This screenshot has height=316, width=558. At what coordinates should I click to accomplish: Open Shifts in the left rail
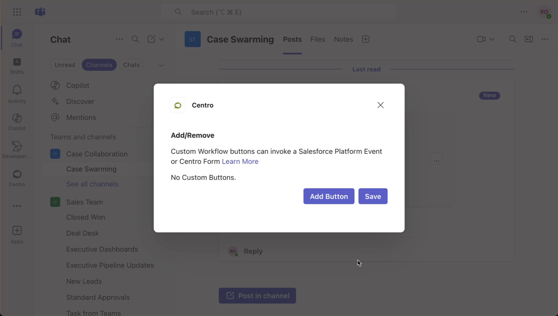pyautogui.click(x=17, y=66)
